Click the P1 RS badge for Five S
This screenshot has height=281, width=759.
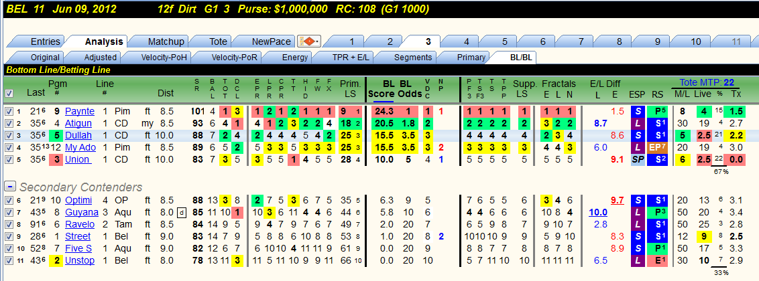point(657,249)
